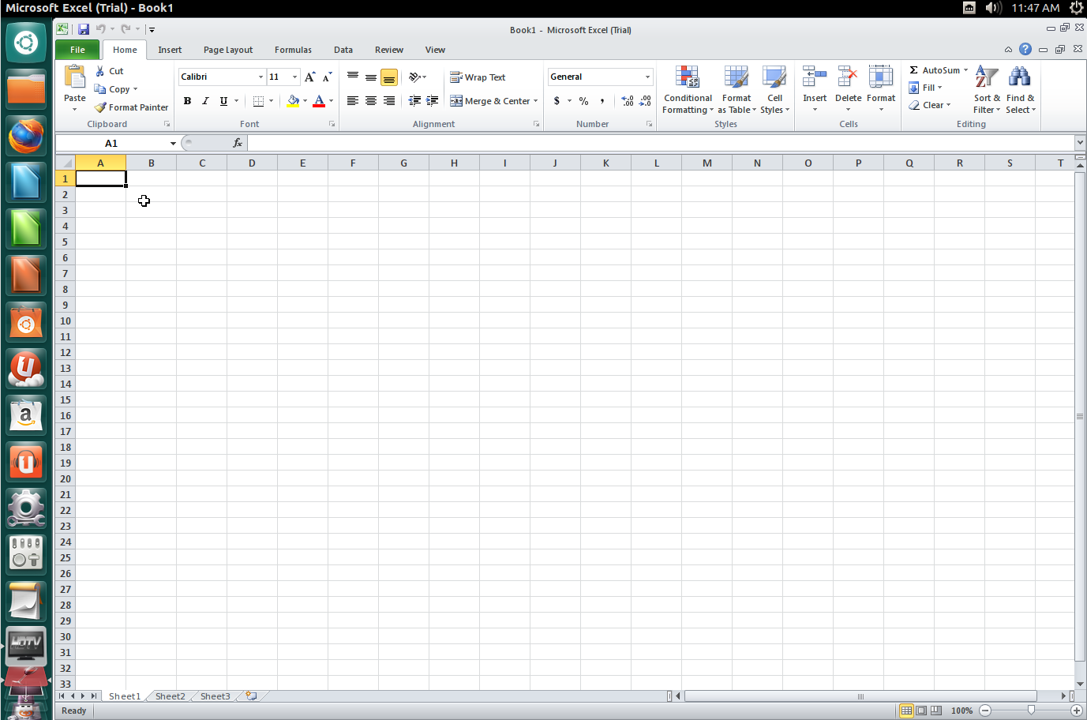Click the Increase Decimal icon
The height and width of the screenshot is (720, 1087).
click(x=628, y=101)
